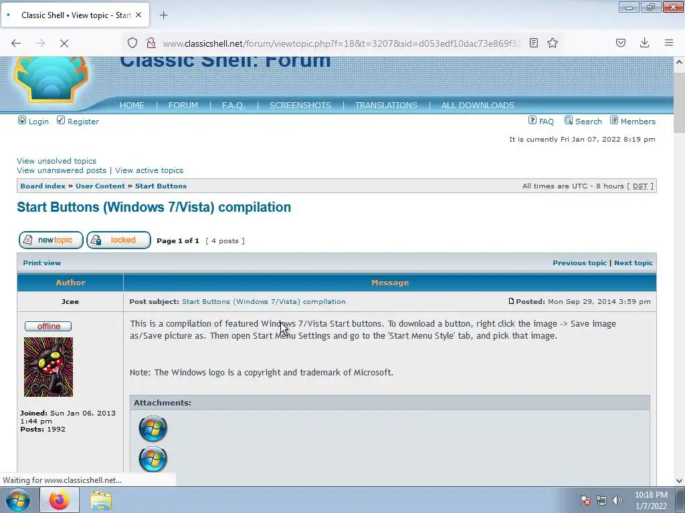Image resolution: width=685 pixels, height=513 pixels.
Task: Click the DST abbreviation
Action: (640, 186)
